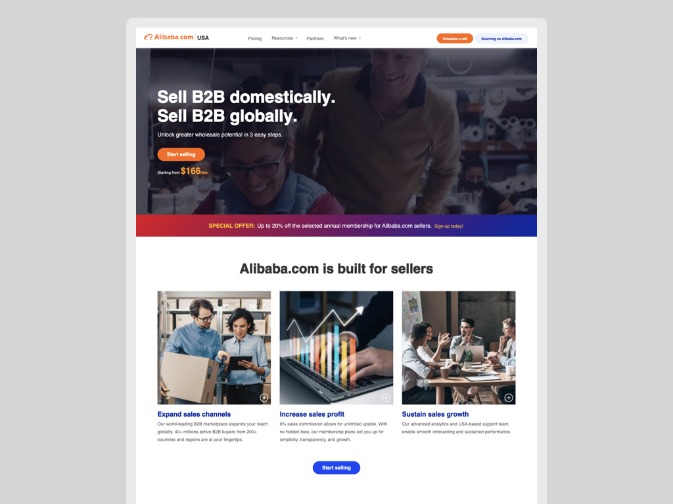The height and width of the screenshot is (504, 673).
Task: Click the $166/mo starting price text
Action: 194,171
